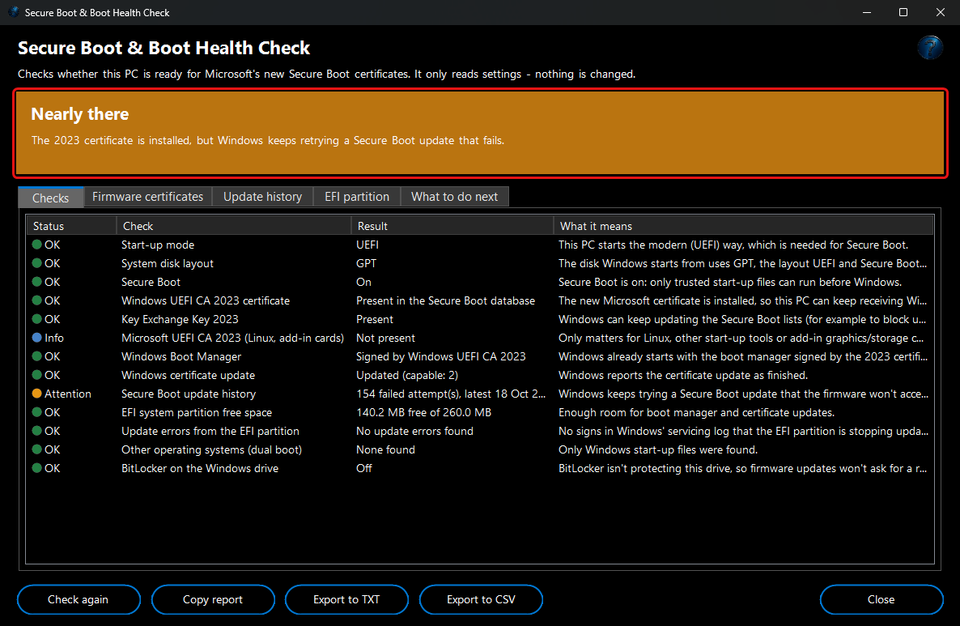Select BitLocker on the Windows drive row
Image resolution: width=960 pixels, height=626 pixels.
(480, 468)
